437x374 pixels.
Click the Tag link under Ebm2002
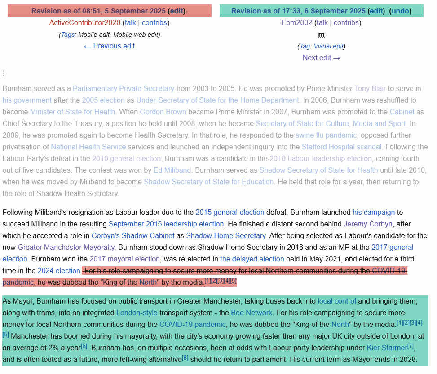[x=305, y=46]
